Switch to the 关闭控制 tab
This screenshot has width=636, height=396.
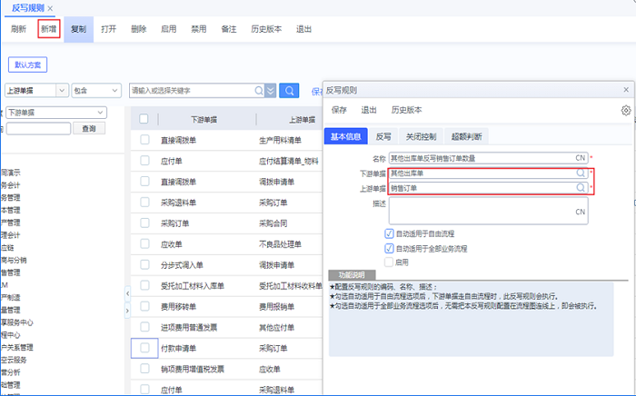(x=421, y=137)
